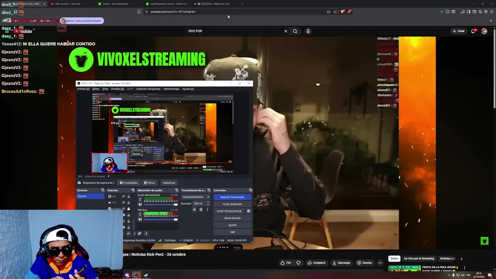496x279 pixels.
Task: Pop out the Transiciones de escena dock
Action: [x=208, y=190]
